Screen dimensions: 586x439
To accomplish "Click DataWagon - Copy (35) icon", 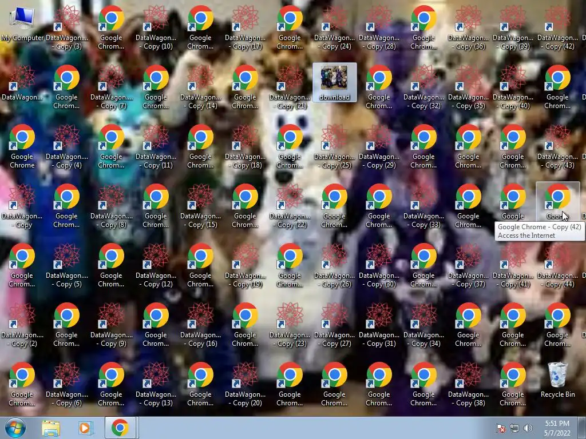I will [468, 86].
